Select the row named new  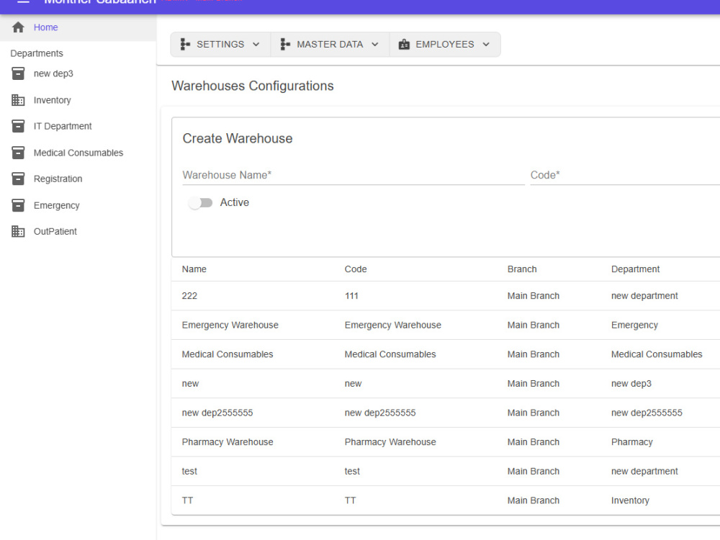pyautogui.click(x=446, y=384)
